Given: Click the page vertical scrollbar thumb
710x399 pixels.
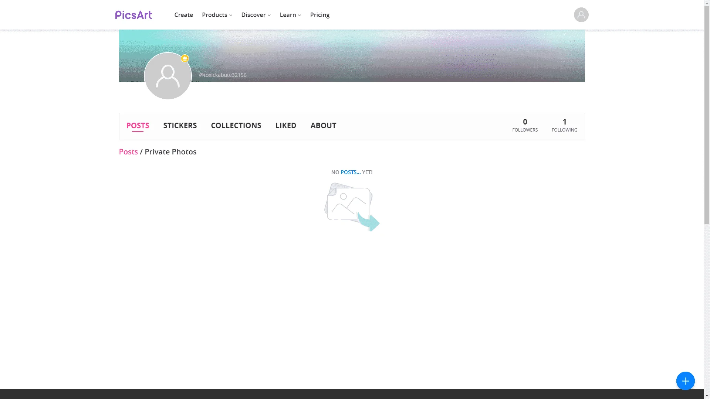Looking at the screenshot, I should (x=707, y=115).
